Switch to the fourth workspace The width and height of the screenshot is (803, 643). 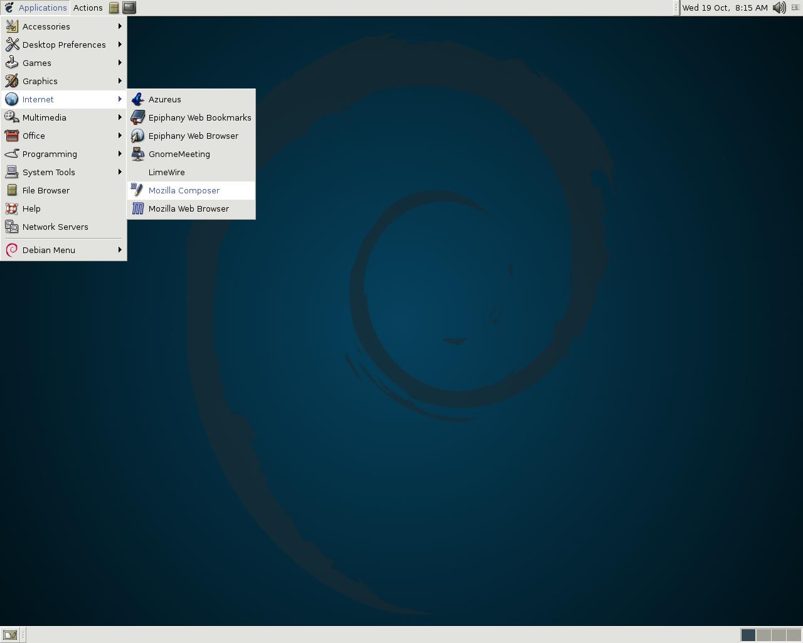click(794, 635)
